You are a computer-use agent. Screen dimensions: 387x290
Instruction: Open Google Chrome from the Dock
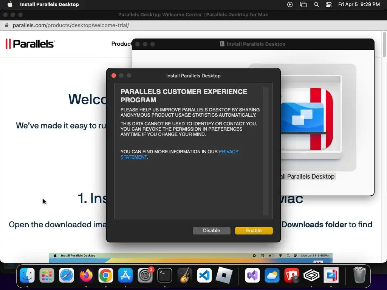click(106, 275)
